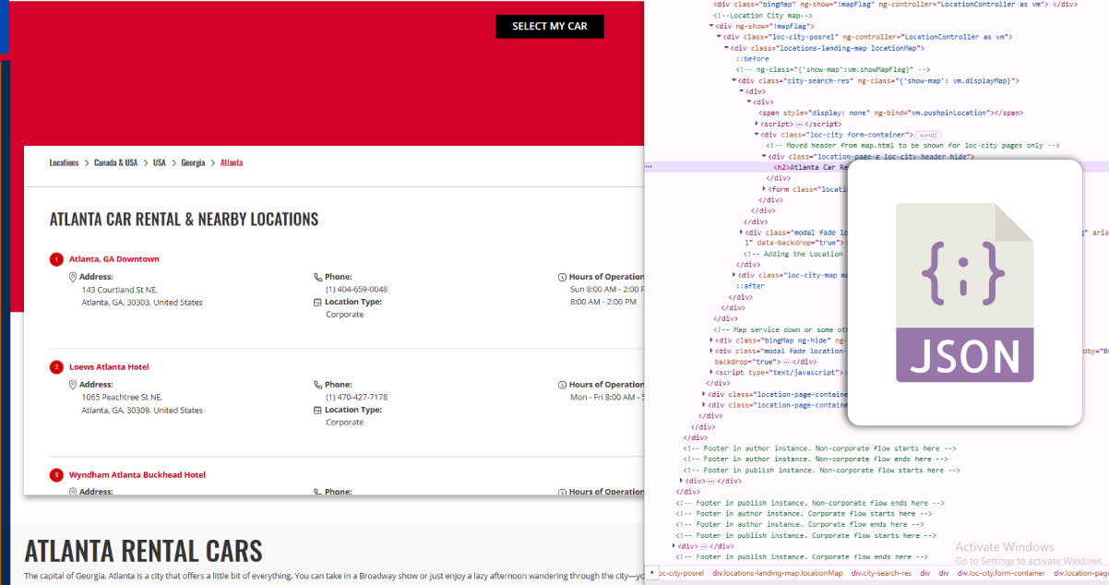
Task: Click the Canada & USA breadcrumb link
Action: click(114, 162)
